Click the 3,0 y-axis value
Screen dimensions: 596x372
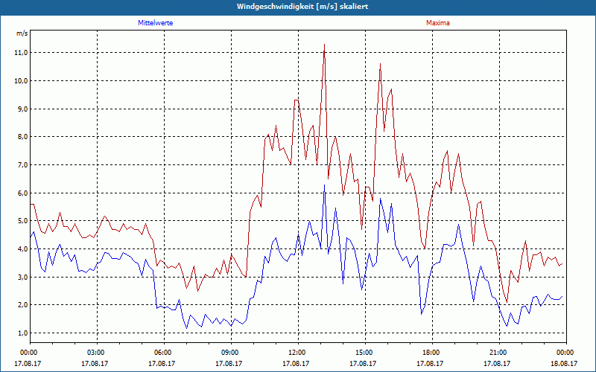pyautogui.click(x=23, y=277)
